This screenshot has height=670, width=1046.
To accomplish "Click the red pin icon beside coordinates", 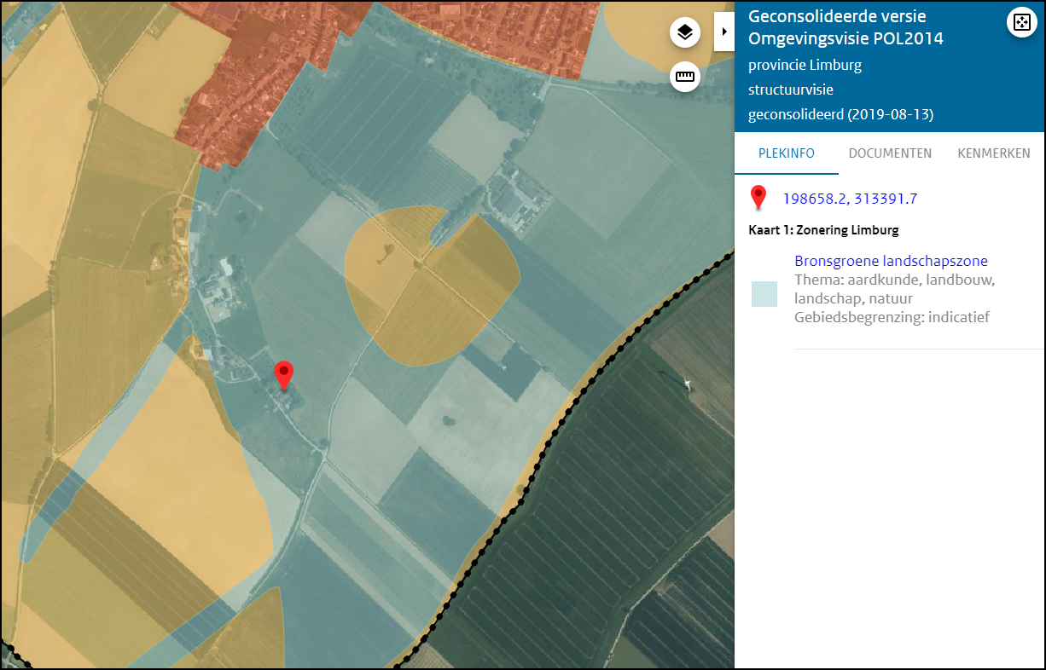I will pyautogui.click(x=758, y=198).
